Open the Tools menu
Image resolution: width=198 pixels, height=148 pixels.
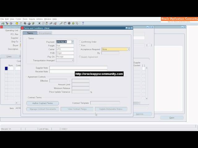[25, 19]
